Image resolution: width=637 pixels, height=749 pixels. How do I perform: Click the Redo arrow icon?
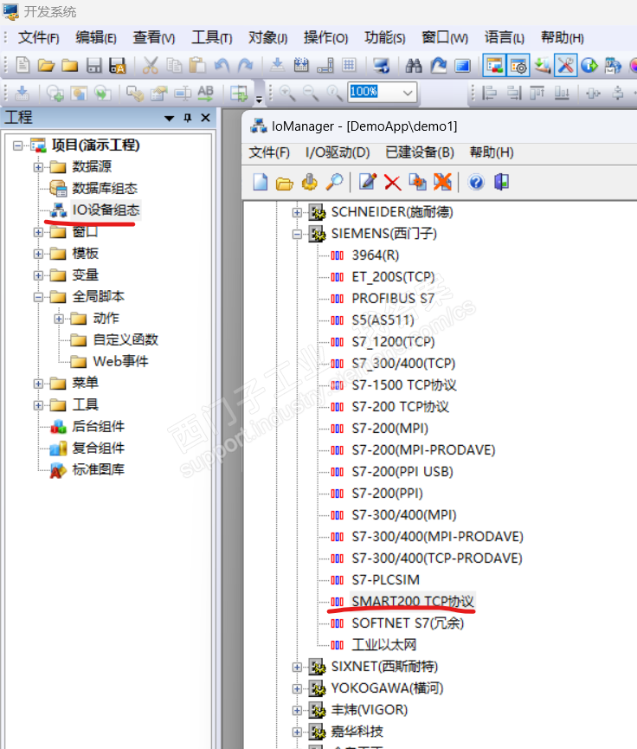point(245,65)
